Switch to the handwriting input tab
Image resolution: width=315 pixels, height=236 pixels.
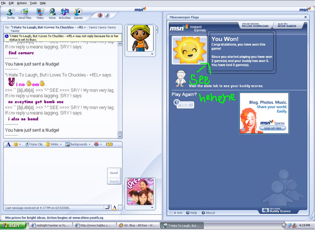click(108, 207)
